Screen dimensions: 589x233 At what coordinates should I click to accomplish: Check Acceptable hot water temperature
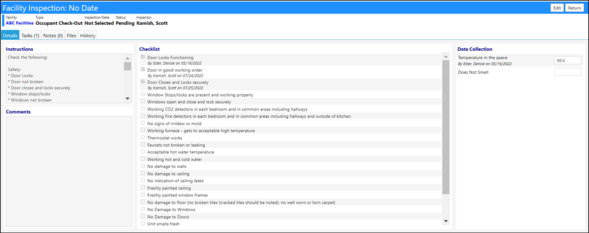pyautogui.click(x=143, y=152)
